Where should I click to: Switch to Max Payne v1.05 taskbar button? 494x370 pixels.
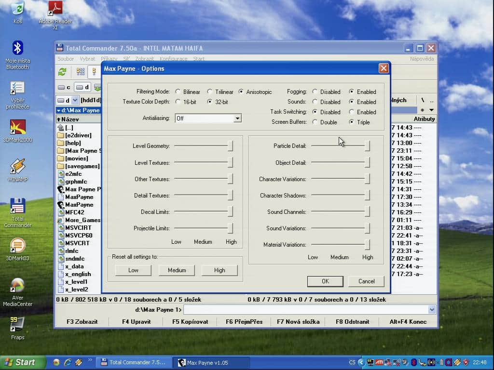(211, 362)
